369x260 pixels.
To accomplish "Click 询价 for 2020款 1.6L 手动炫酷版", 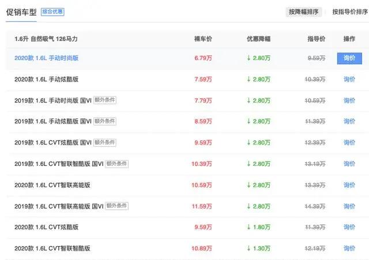I will tap(349, 79).
